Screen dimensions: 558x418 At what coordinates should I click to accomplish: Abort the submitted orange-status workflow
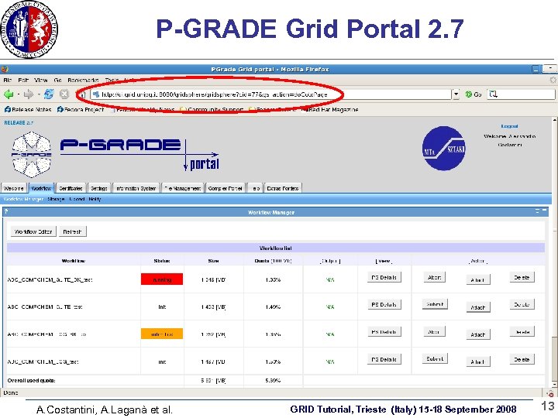click(x=434, y=331)
